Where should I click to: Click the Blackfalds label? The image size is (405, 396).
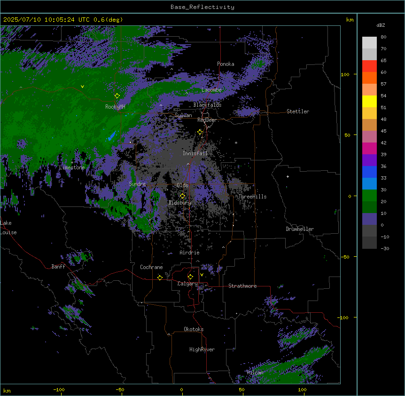(207, 105)
